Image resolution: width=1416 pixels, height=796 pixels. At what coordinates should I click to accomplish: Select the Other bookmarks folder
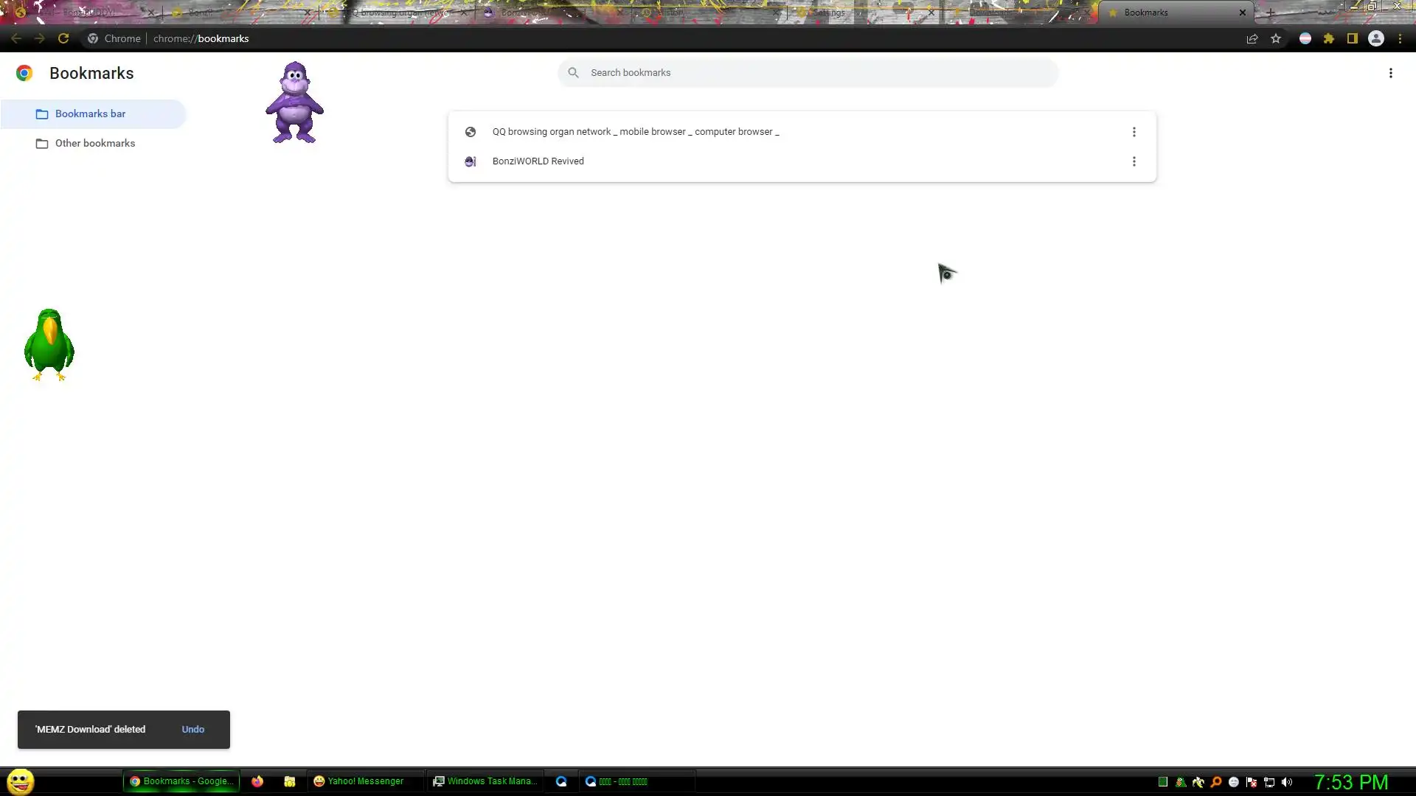94,144
